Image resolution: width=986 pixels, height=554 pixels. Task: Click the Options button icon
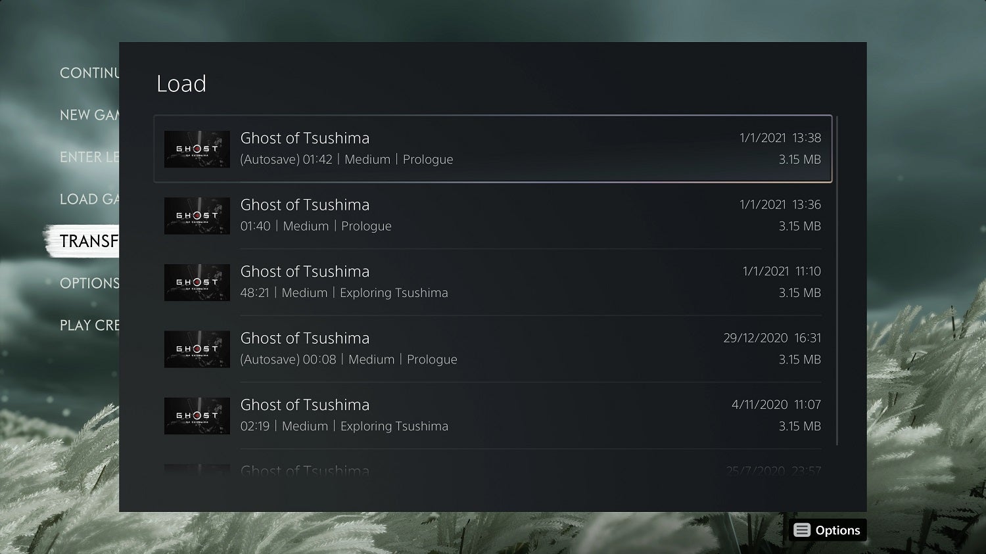[x=802, y=530]
